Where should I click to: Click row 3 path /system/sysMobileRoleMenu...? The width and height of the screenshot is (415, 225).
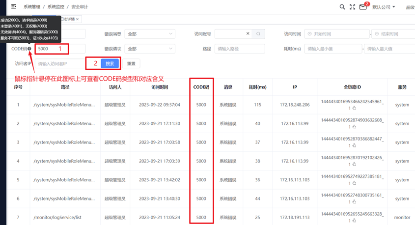pyautogui.click(x=64, y=142)
